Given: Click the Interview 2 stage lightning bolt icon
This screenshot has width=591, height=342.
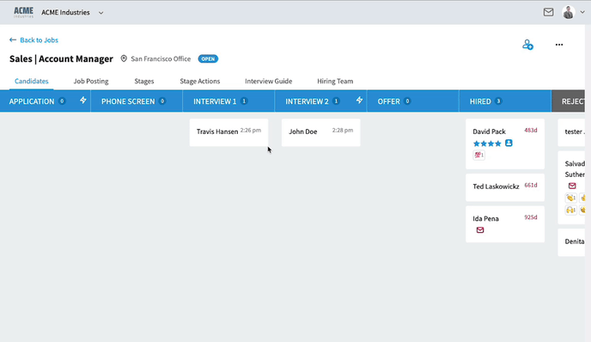Looking at the screenshot, I should (359, 101).
